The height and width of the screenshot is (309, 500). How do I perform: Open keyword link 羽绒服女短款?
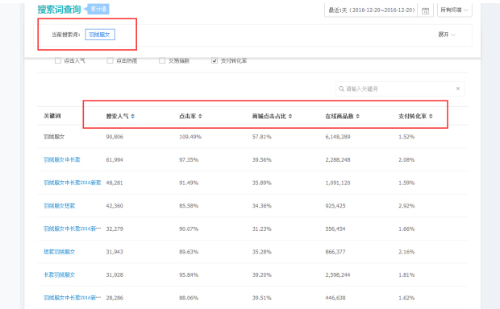pyautogui.click(x=60, y=205)
